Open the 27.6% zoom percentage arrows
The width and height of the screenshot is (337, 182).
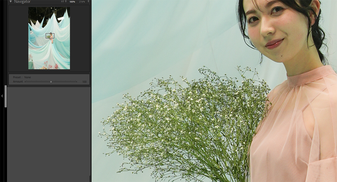coord(88,2)
